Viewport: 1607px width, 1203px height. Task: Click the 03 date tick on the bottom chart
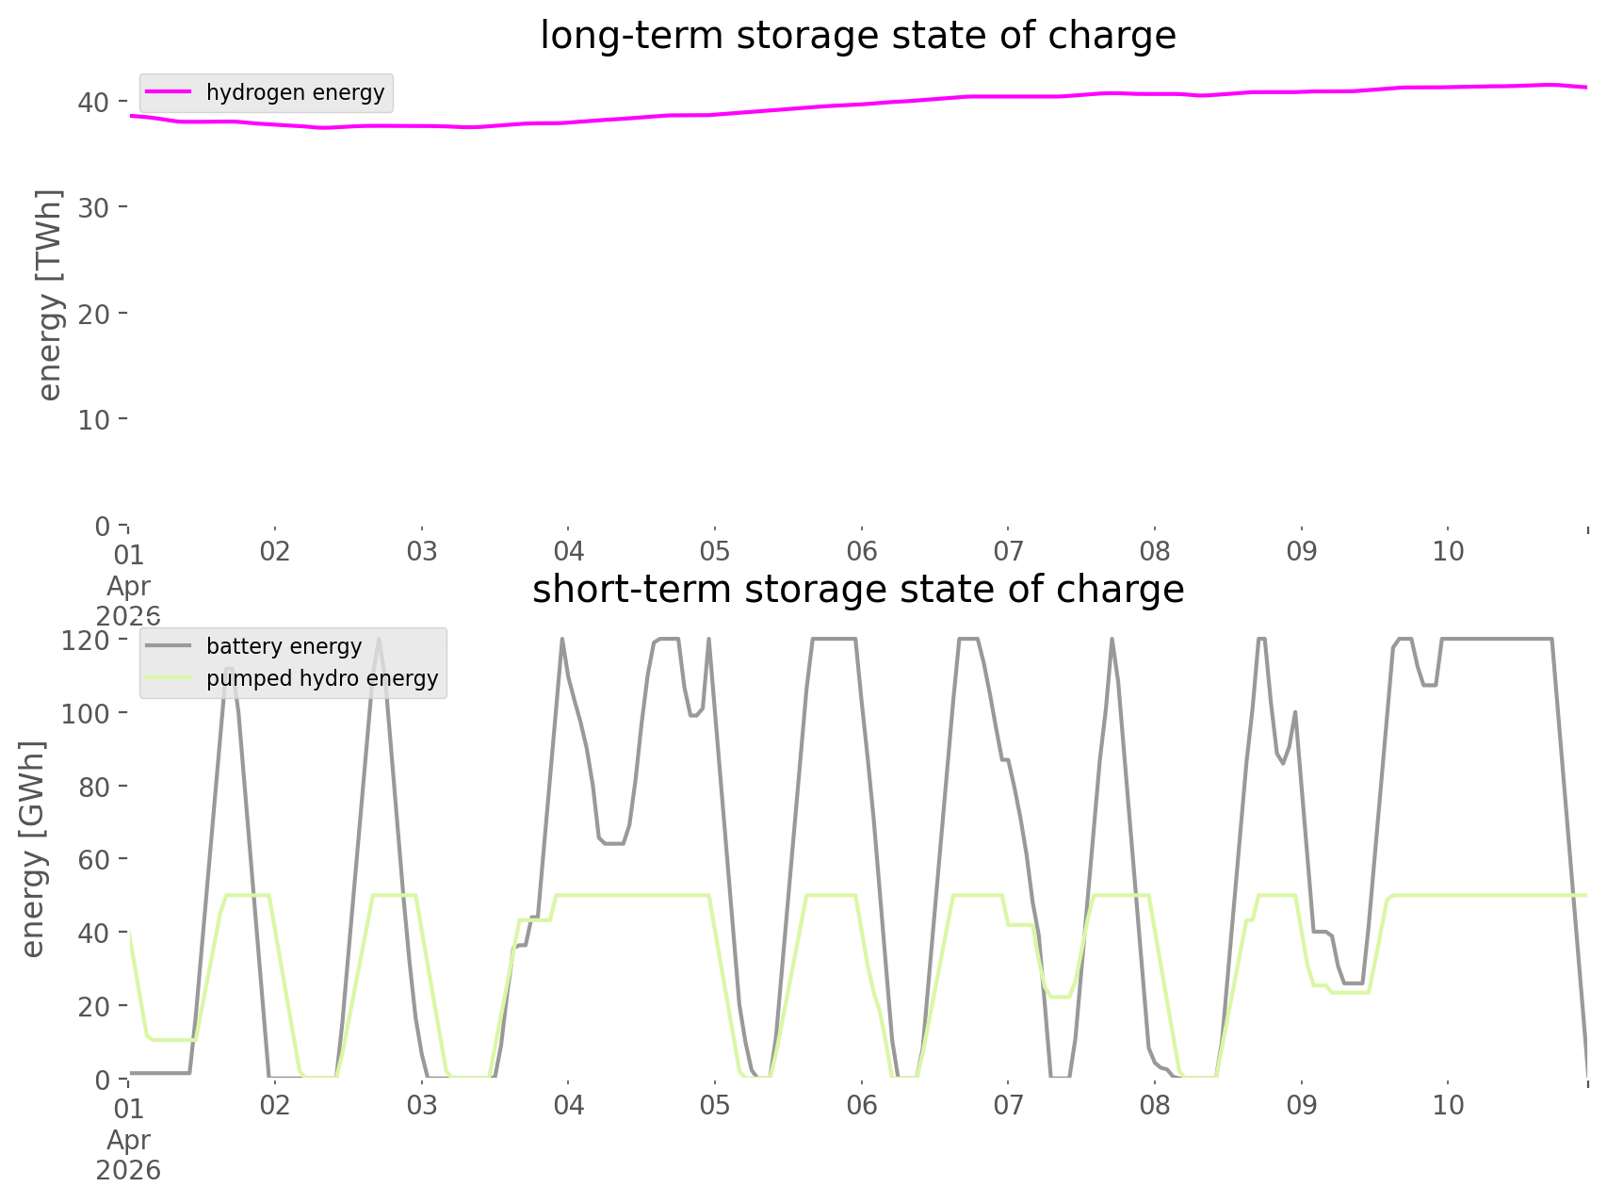click(422, 1105)
